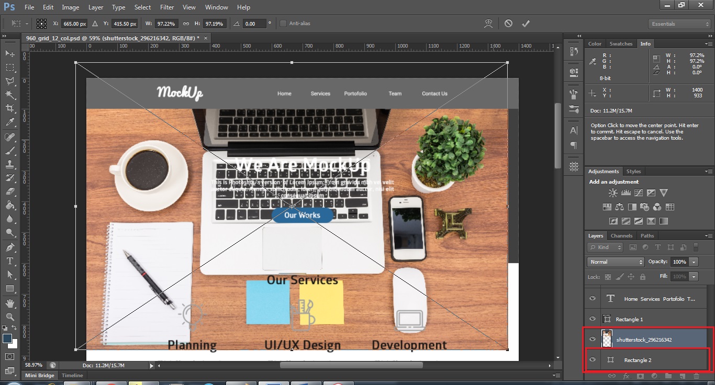
Task: Hide the shutterstock_296216342 layer
Action: [593, 339]
